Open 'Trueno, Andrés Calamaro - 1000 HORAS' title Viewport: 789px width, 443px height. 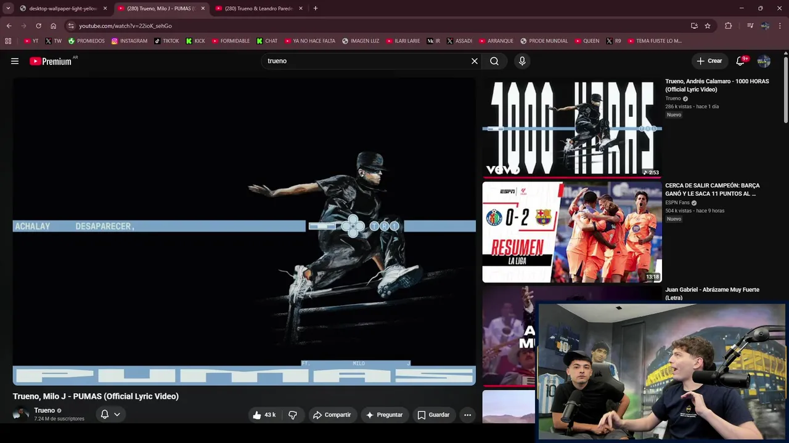[717, 86]
